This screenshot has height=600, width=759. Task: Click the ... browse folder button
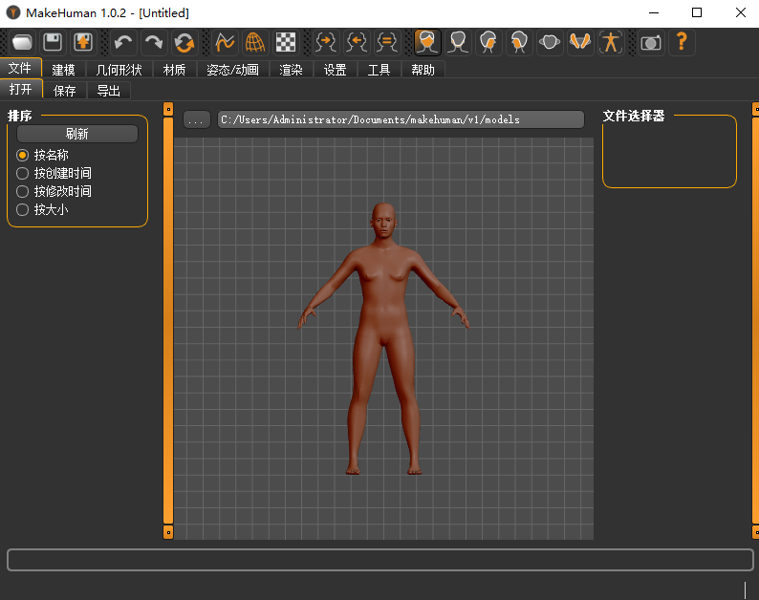197,119
